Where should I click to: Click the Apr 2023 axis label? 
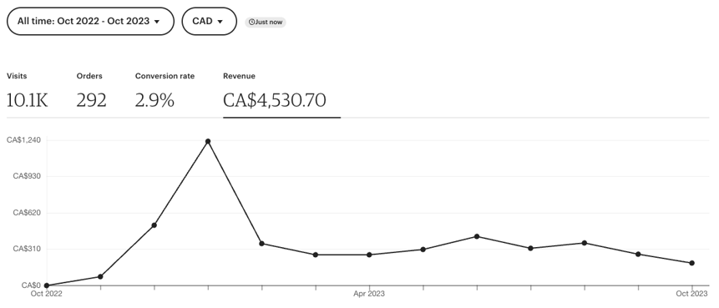pos(369,294)
